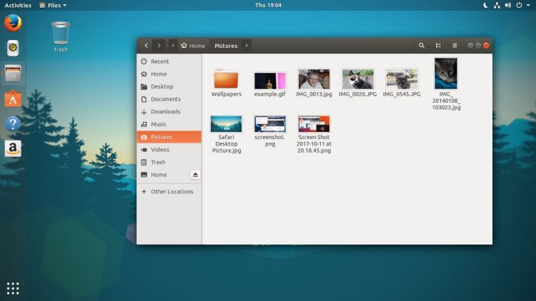Click Activities in the top bar
The width and height of the screenshot is (536, 301).
[18, 5]
